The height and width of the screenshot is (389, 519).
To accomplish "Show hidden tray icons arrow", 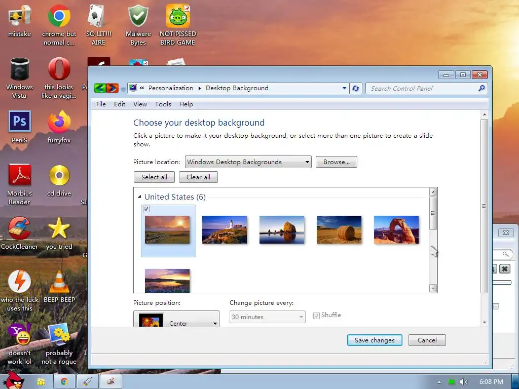I will coord(439,382).
